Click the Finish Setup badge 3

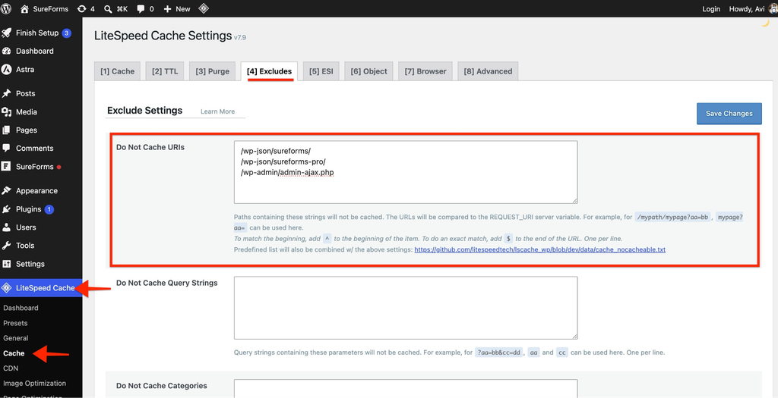(67, 33)
